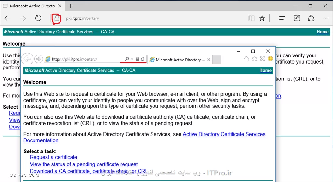Maximize the Internet Explorer window
This screenshot has width=333, height=182.
click(253, 51)
